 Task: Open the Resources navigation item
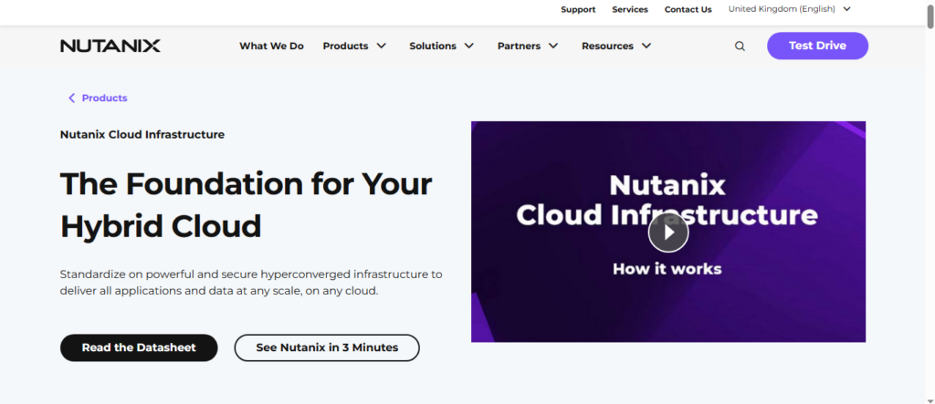[607, 46]
